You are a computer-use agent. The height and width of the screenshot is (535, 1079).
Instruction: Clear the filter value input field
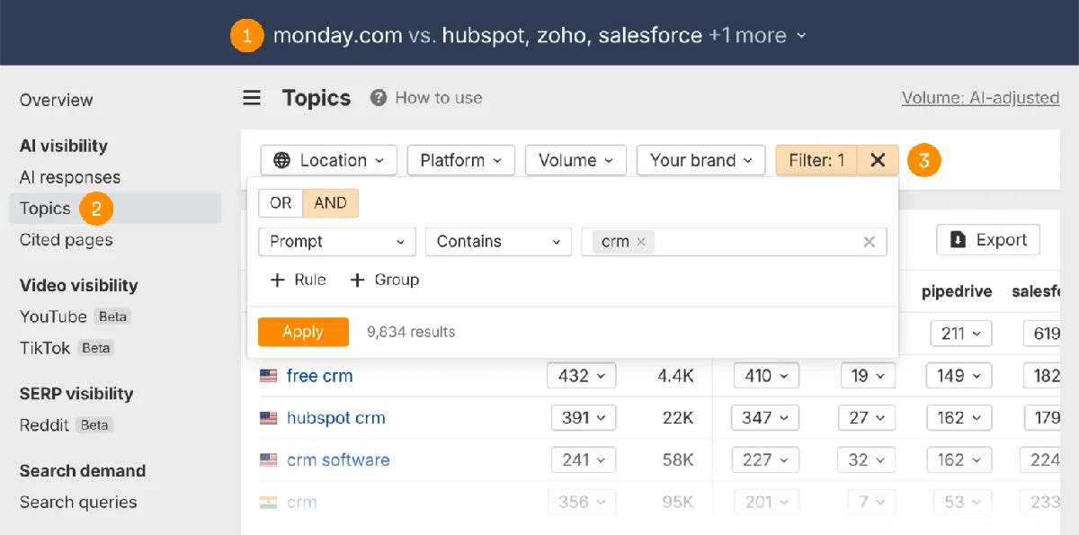coord(869,241)
